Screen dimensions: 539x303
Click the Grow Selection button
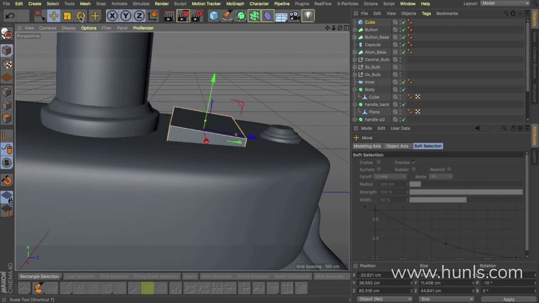(x=216, y=276)
